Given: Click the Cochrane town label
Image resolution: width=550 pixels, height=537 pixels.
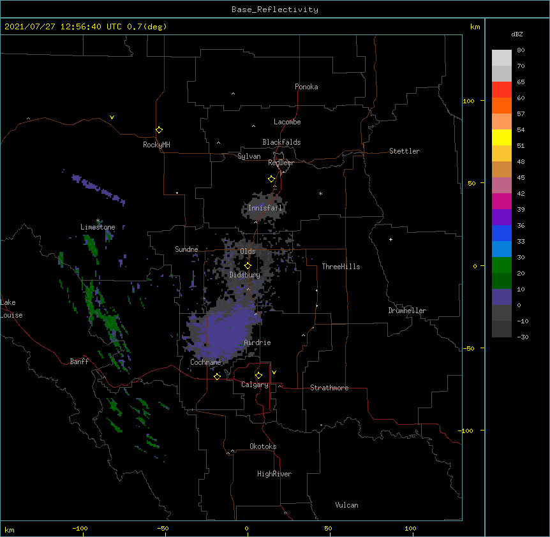Looking at the screenshot, I should coord(205,362).
